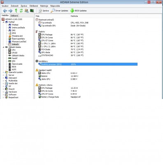Open the Soubor menu
Image resolution: width=163 pixels, height=165 pixels.
tap(5, 6)
